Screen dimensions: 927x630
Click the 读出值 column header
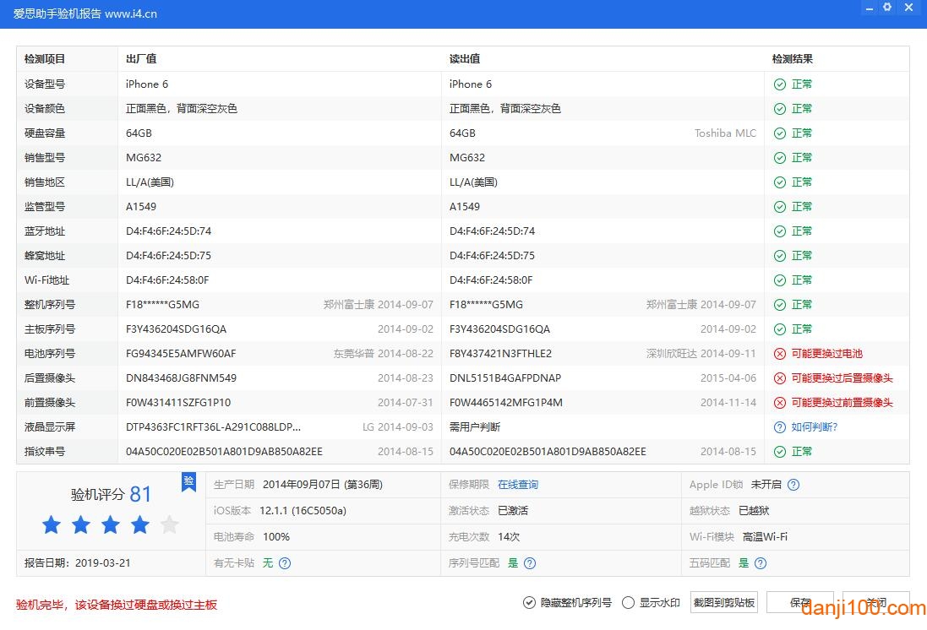[464, 59]
